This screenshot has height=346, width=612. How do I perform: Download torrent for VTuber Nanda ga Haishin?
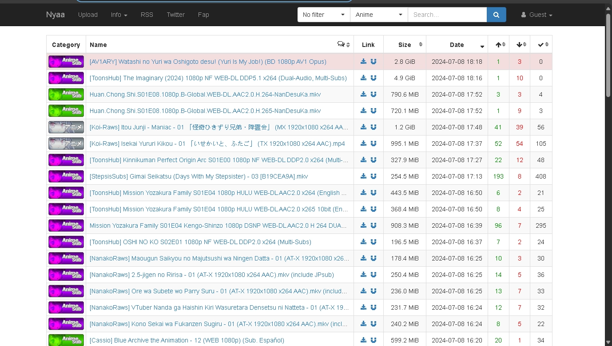click(x=363, y=307)
